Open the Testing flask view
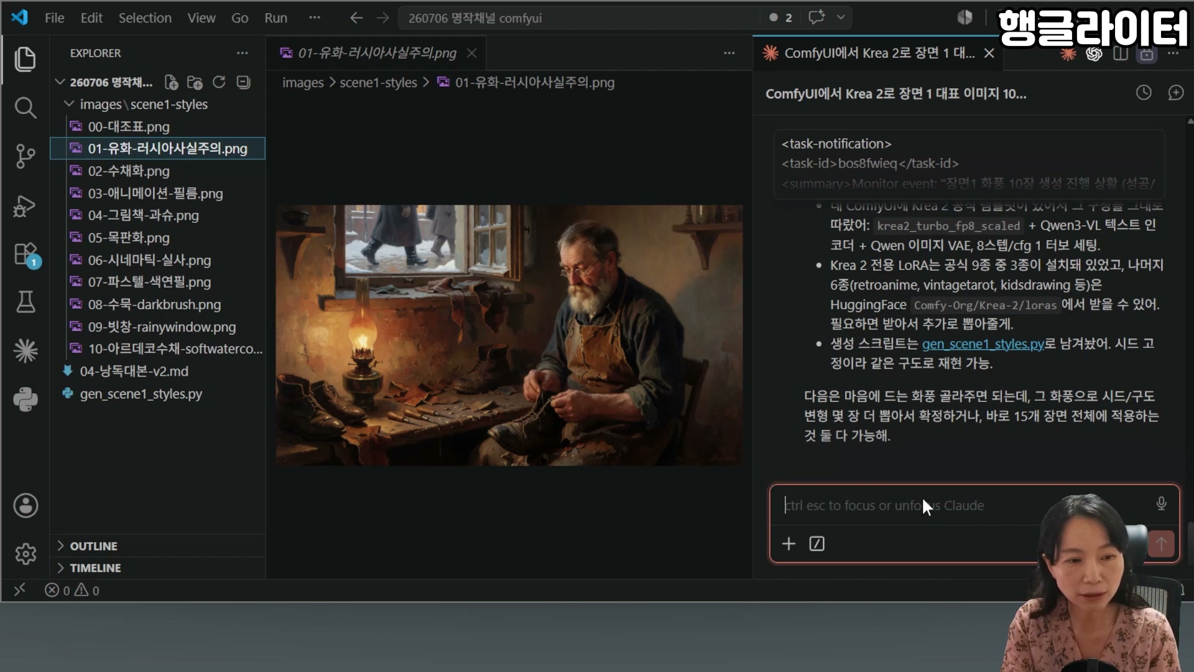Viewport: 1194px width, 672px height. pyautogui.click(x=25, y=302)
